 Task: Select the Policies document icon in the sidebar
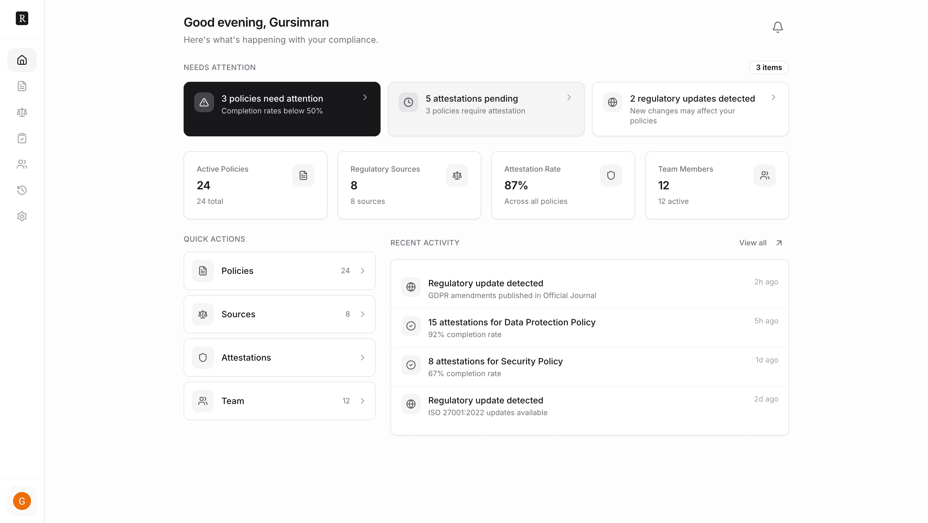point(22,86)
